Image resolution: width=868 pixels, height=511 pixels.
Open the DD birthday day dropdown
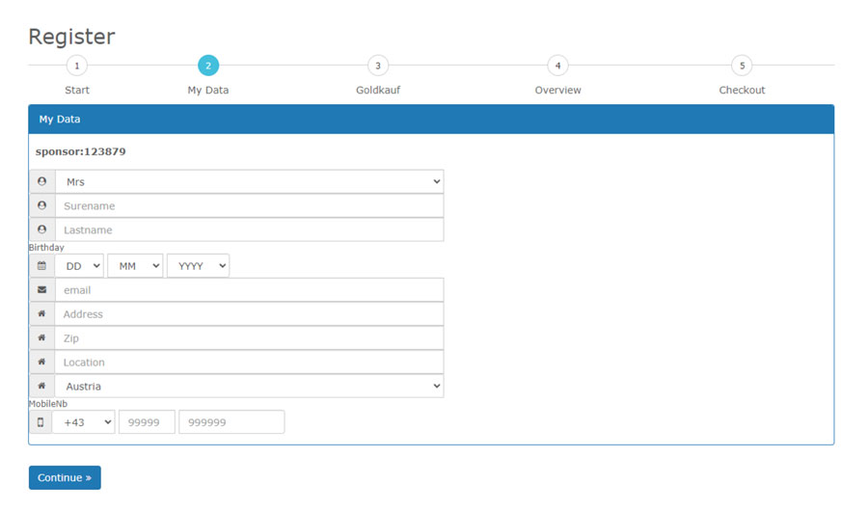[x=79, y=266]
